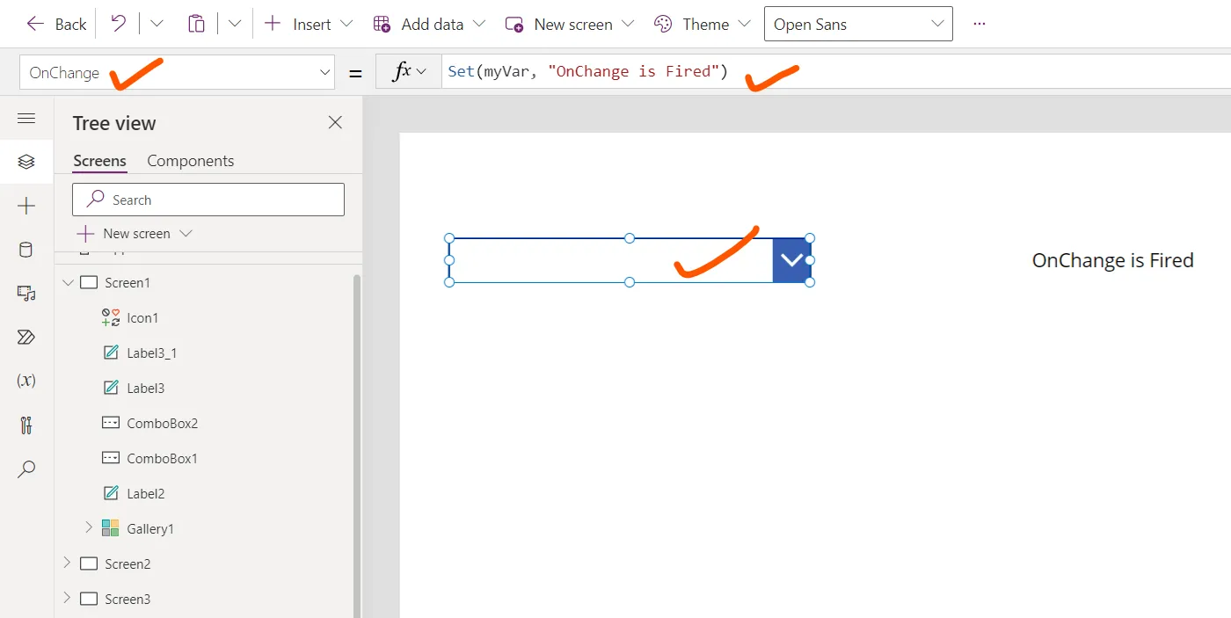The image size is (1231, 618).
Task: Switch to the Components tab
Action: coord(190,160)
